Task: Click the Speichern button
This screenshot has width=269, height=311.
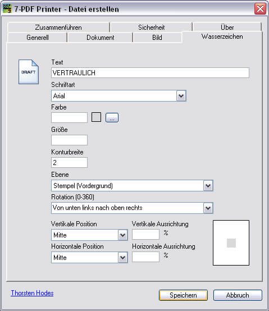Action: pos(183,295)
